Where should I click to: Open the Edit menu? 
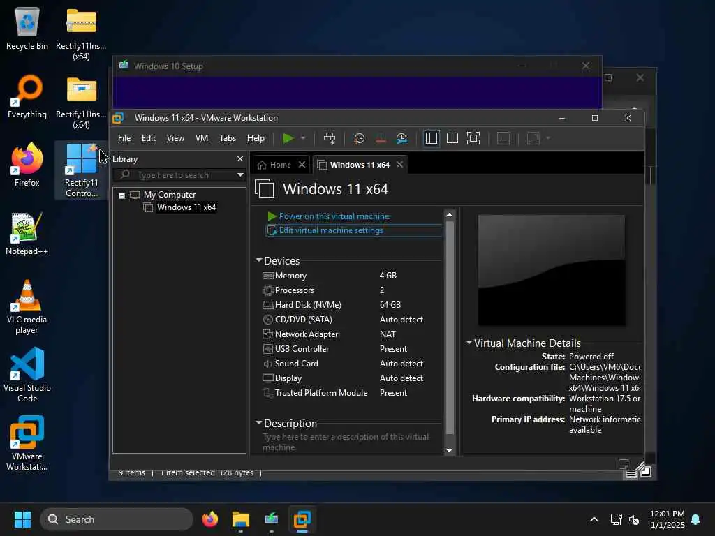[x=148, y=138]
